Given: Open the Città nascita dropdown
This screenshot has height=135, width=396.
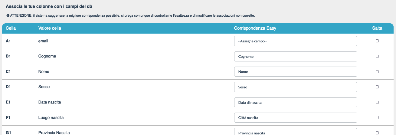Looking at the screenshot, I should pos(296,118).
